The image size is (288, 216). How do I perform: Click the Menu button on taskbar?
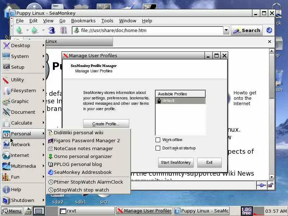coord(12,211)
